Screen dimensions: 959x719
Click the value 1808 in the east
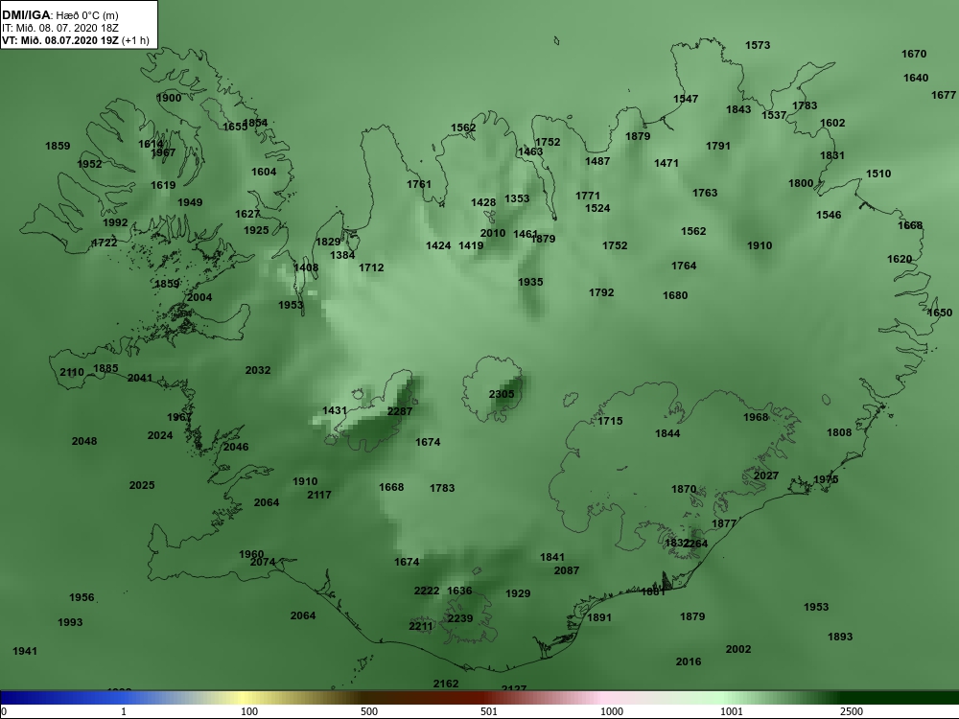pos(839,432)
